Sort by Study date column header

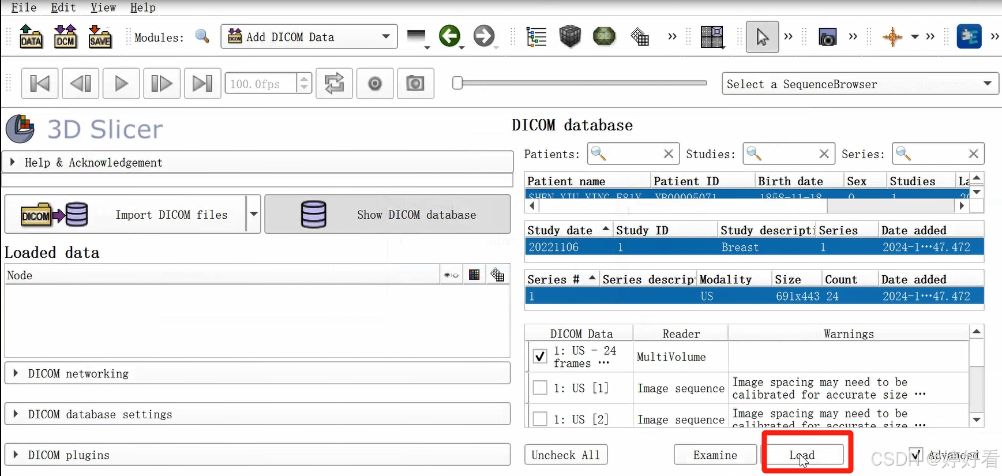click(568, 230)
